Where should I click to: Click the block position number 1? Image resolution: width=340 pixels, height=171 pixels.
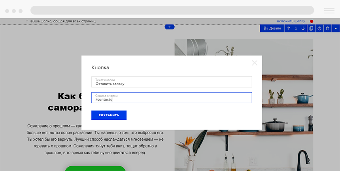tap(296, 28)
